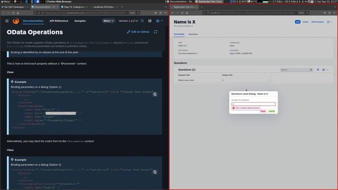Go back in the Documentation browser window
The image size is (338, 190).
click(x=4, y=13)
